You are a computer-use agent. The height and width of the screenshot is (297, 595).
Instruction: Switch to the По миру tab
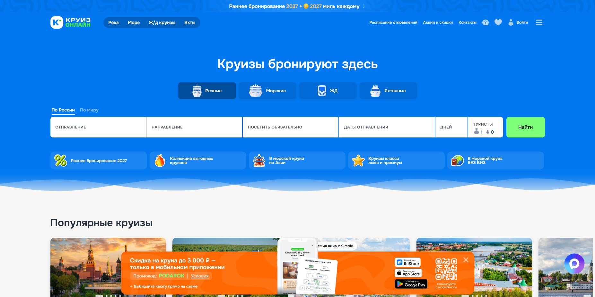point(89,110)
